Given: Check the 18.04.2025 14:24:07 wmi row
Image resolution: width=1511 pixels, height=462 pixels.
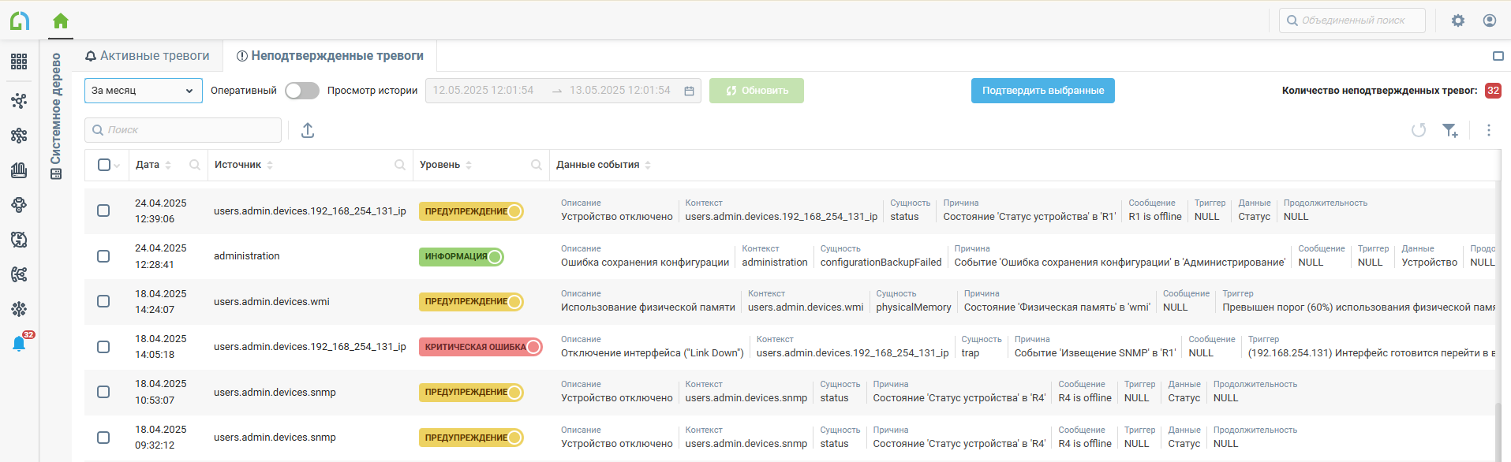Looking at the screenshot, I should (x=103, y=301).
